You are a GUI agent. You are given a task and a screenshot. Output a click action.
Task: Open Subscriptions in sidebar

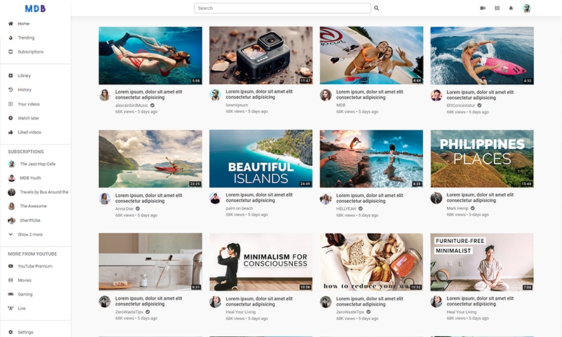click(x=31, y=51)
